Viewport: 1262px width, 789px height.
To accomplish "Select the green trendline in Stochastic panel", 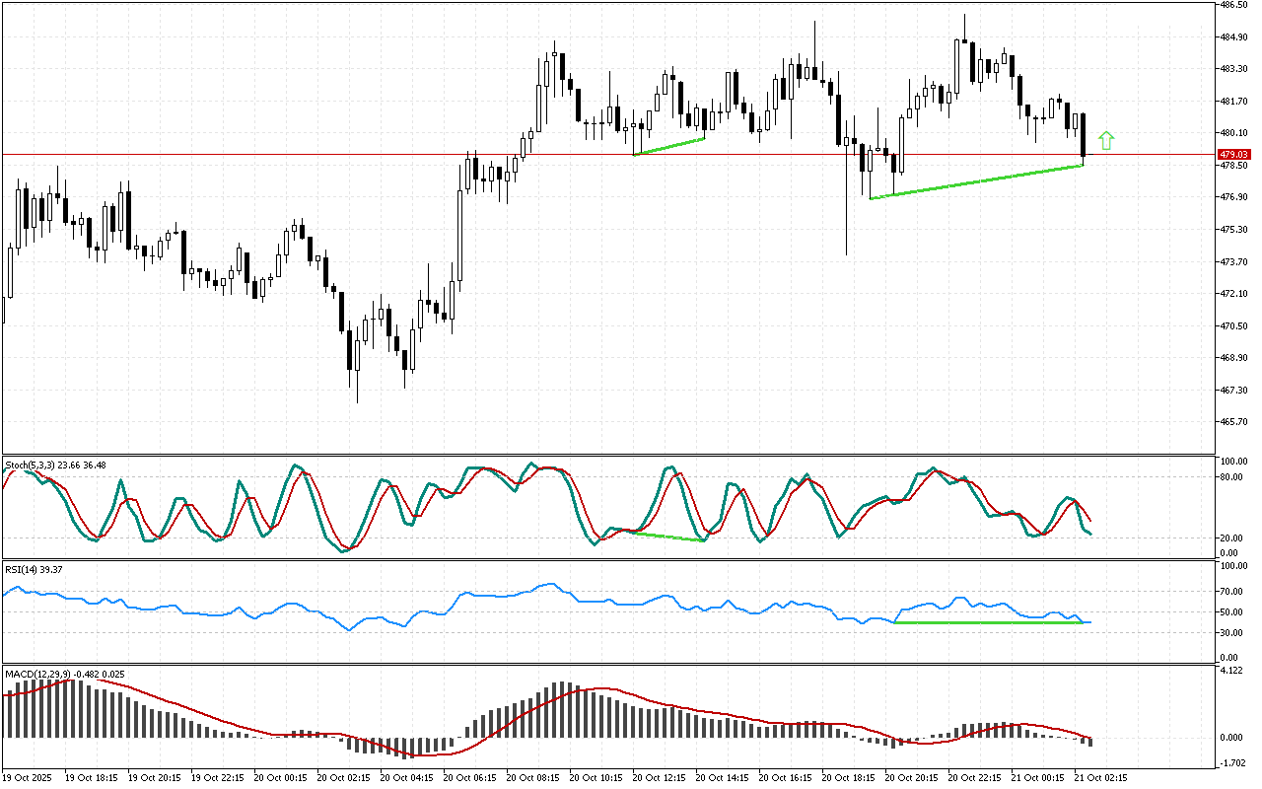I will (x=667, y=536).
